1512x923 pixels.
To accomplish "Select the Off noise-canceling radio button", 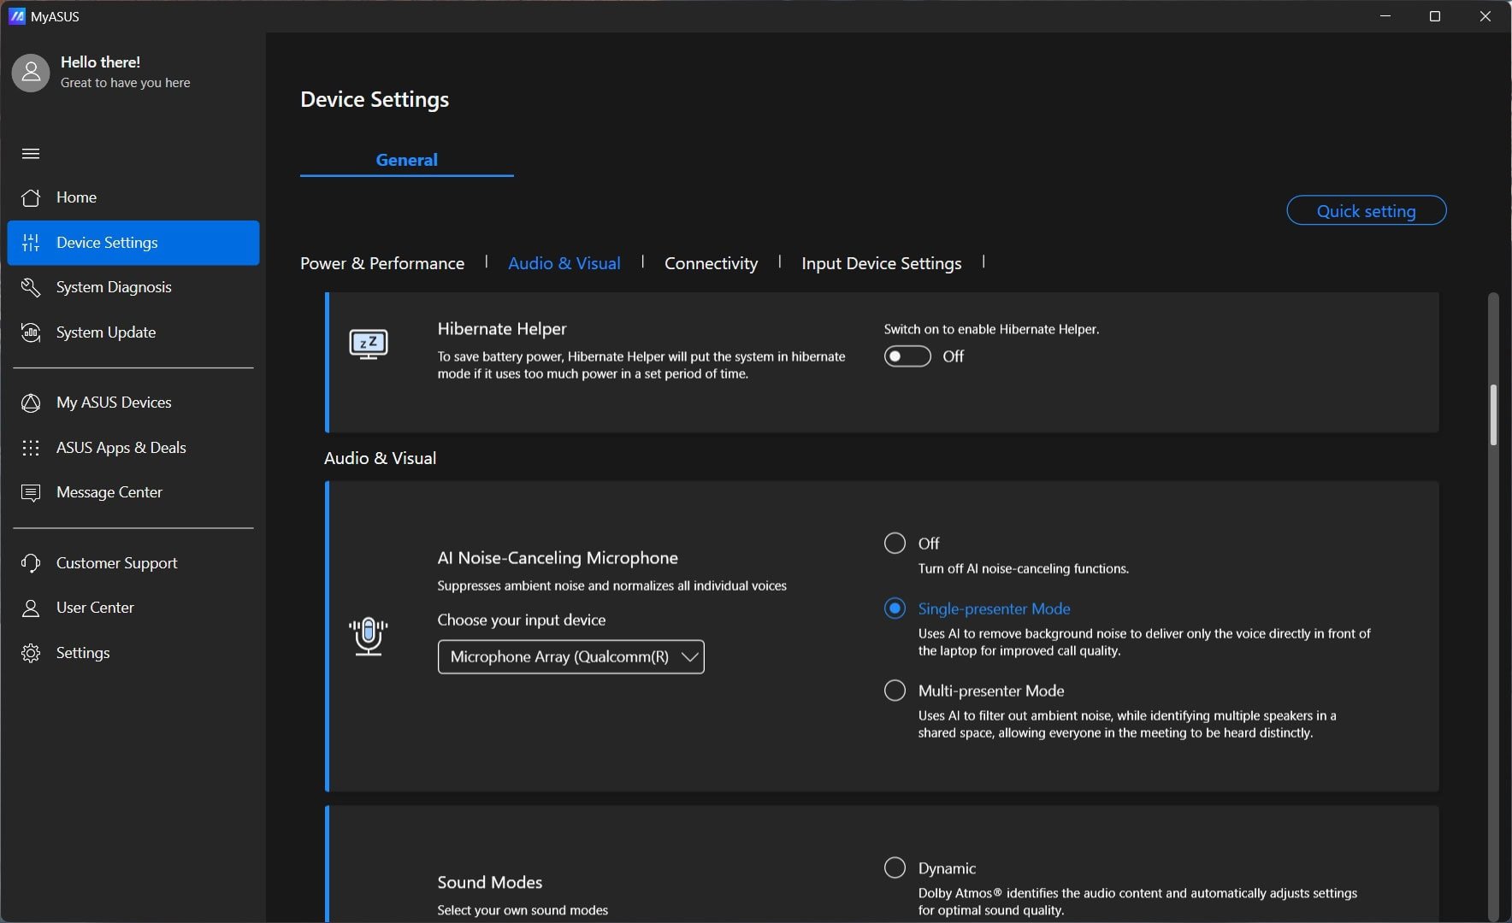I will pyautogui.click(x=895, y=544).
